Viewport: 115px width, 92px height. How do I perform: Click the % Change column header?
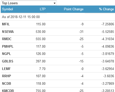(106, 9)
